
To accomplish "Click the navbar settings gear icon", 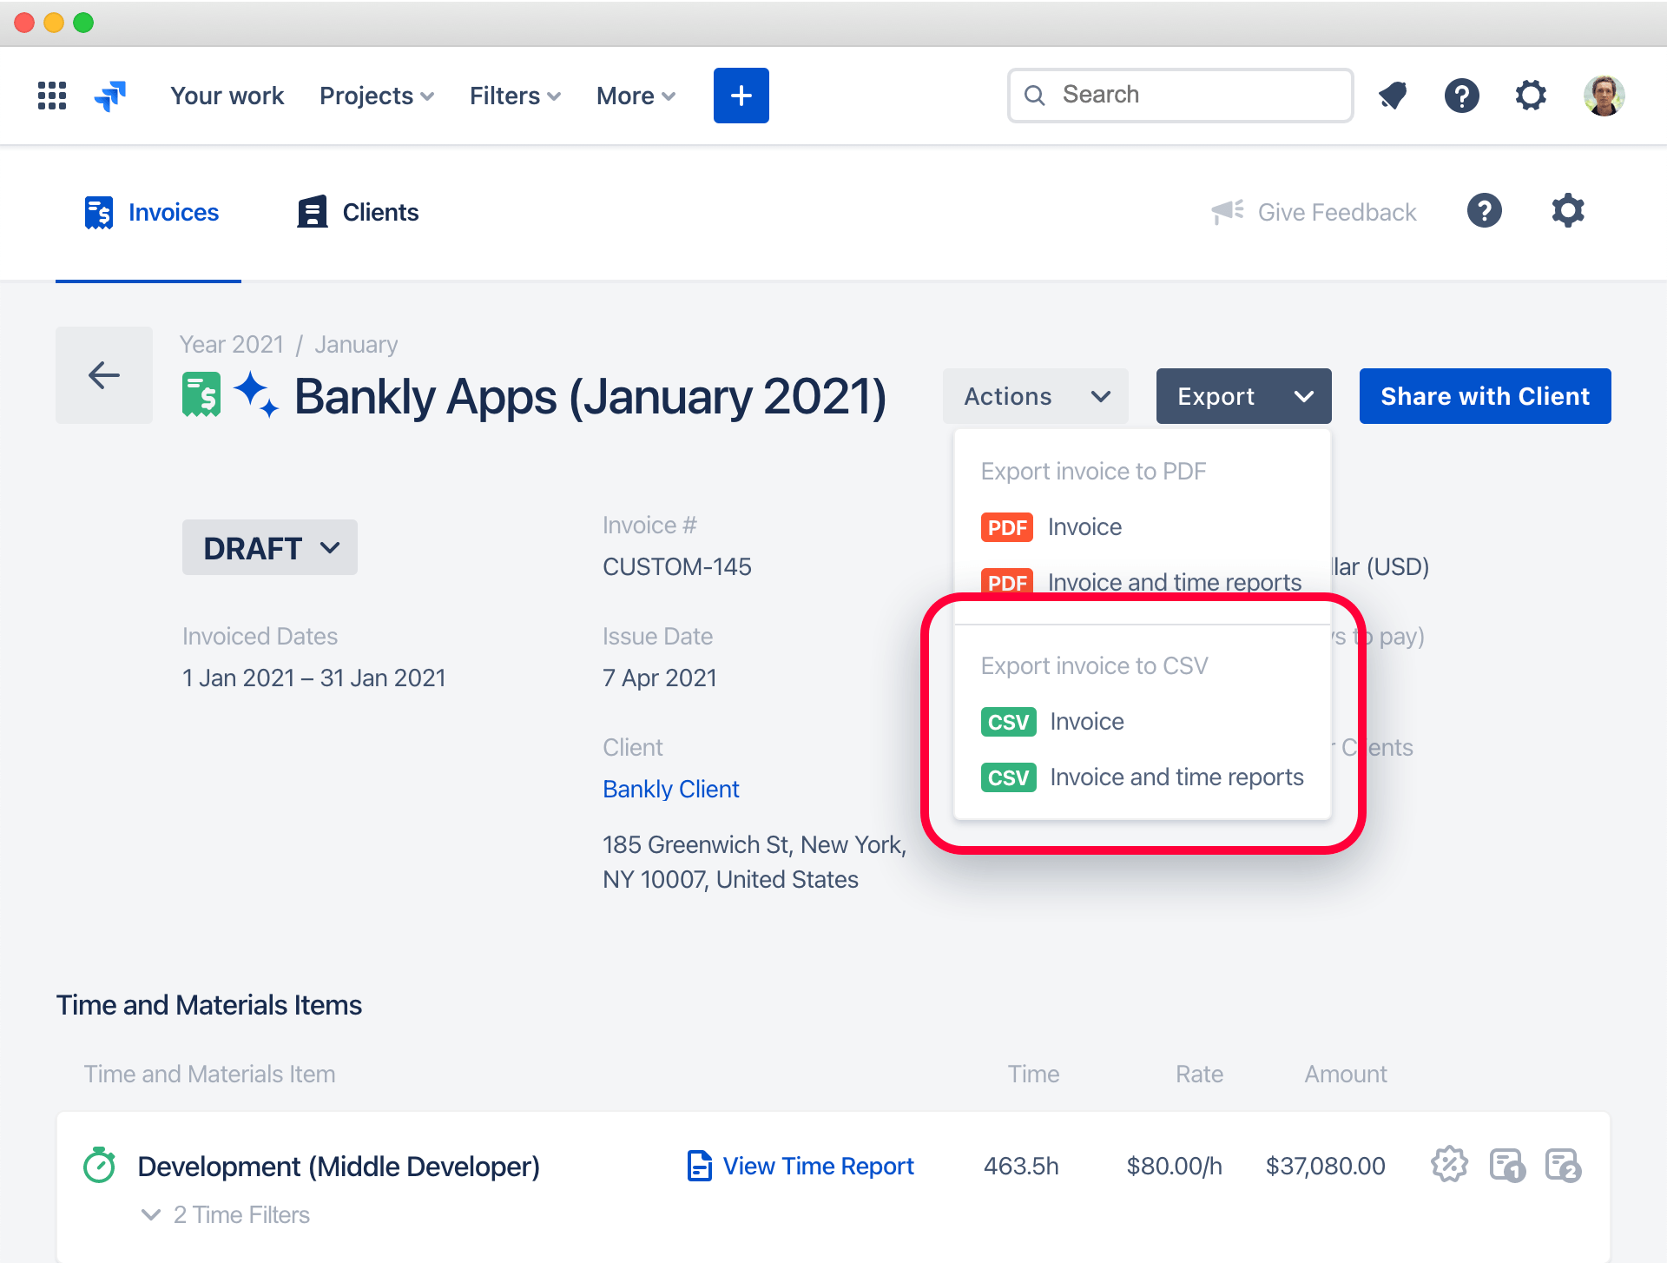I will (1531, 96).
